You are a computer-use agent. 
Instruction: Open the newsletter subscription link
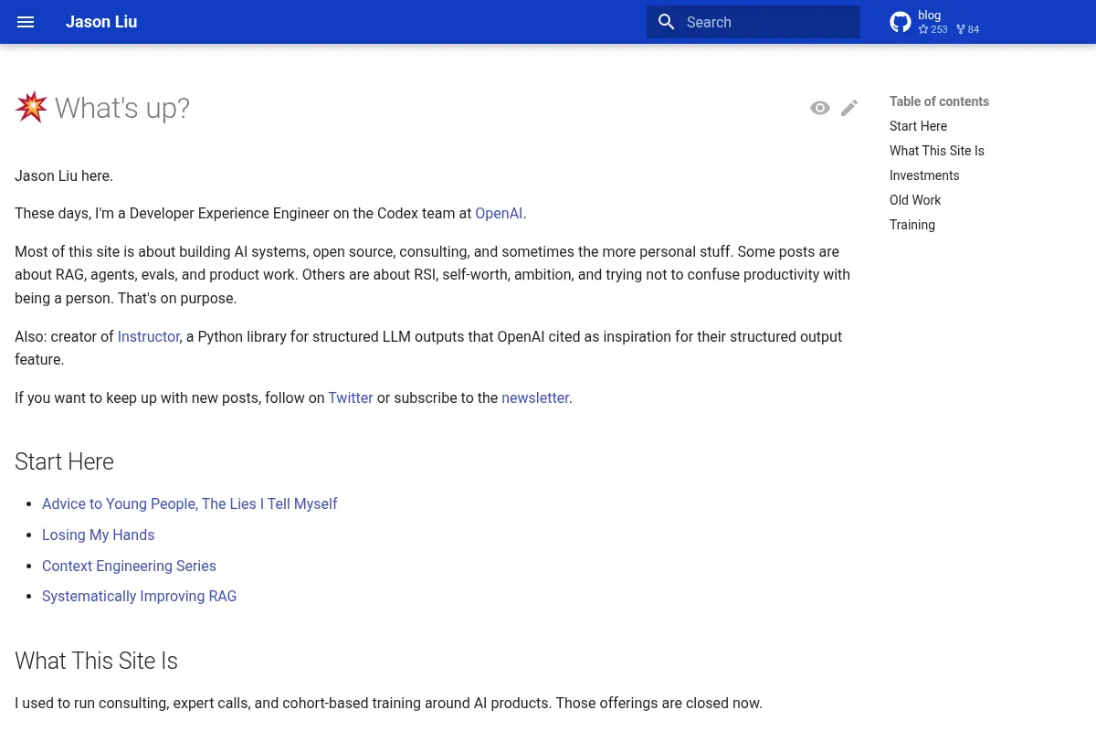[x=535, y=397]
